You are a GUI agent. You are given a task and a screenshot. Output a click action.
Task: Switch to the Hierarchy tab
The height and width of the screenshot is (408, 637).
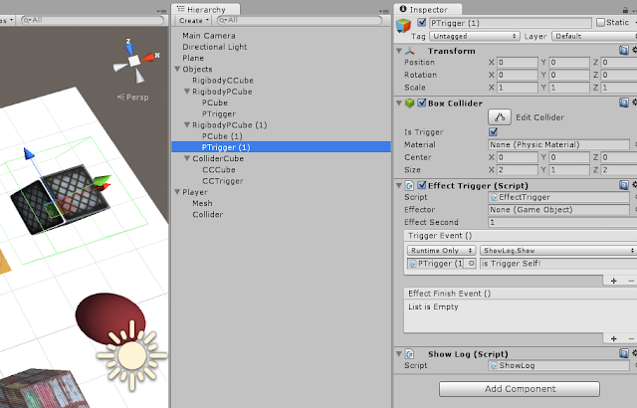click(x=206, y=9)
